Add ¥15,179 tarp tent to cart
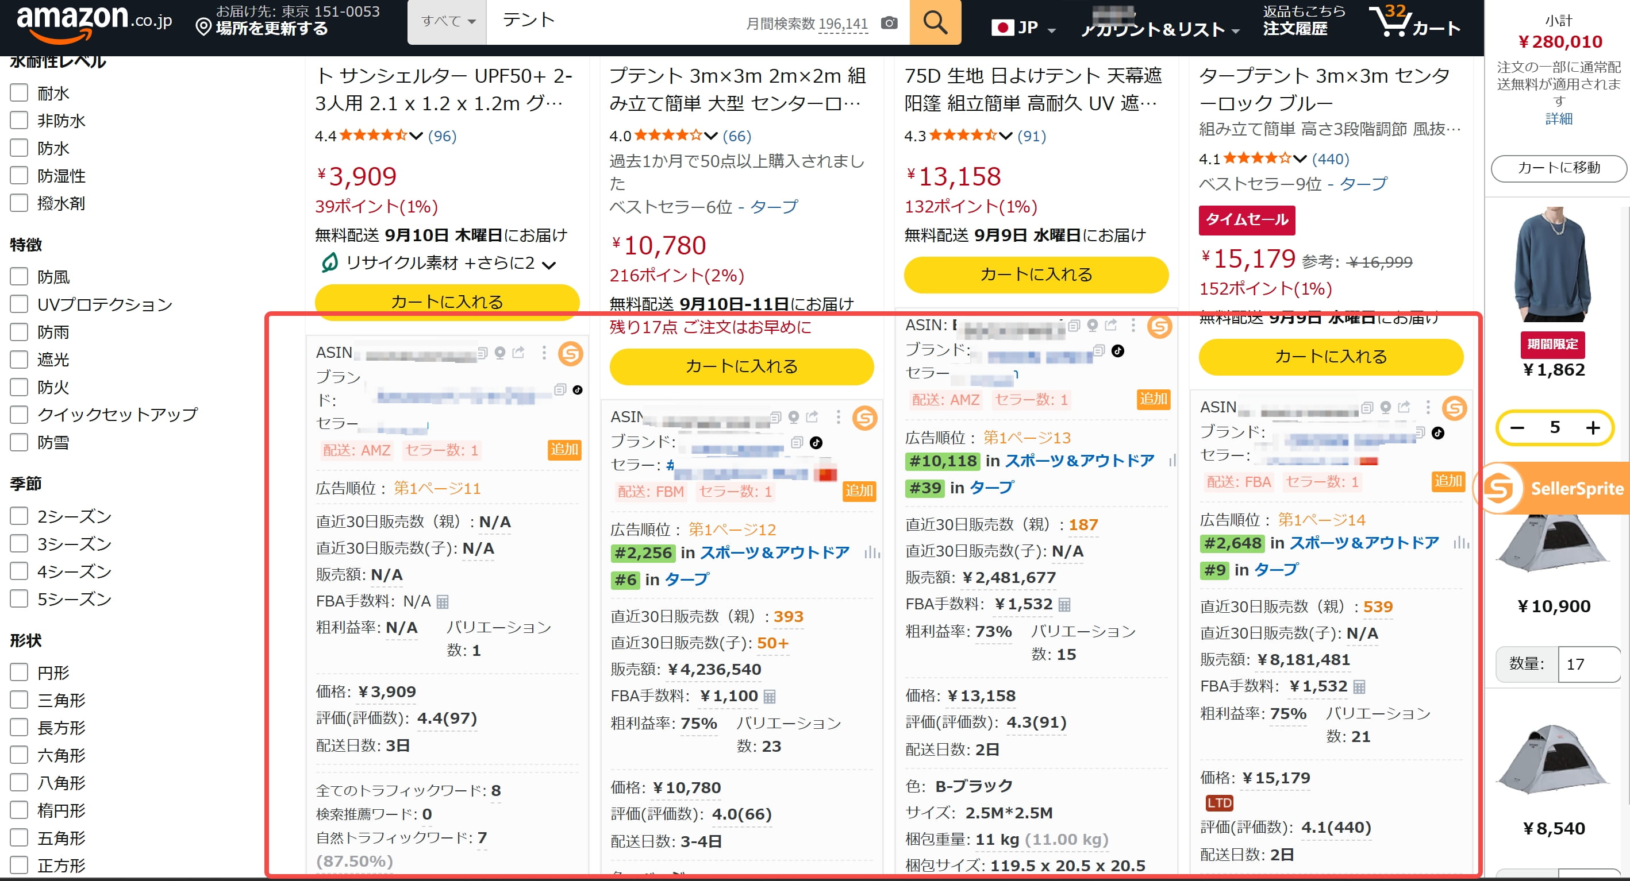This screenshot has width=1630, height=881. click(1331, 357)
